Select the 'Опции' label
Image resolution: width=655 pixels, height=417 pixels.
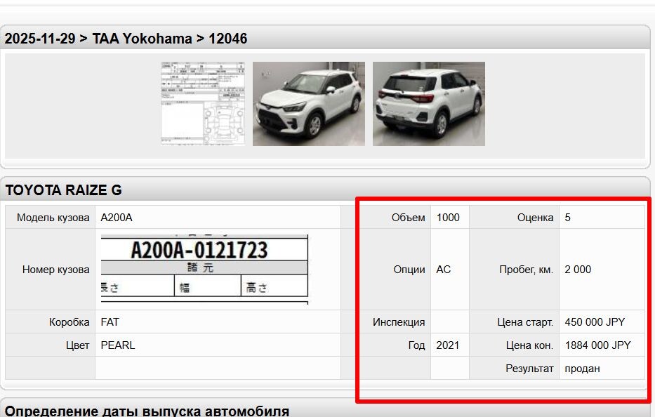[x=409, y=270]
